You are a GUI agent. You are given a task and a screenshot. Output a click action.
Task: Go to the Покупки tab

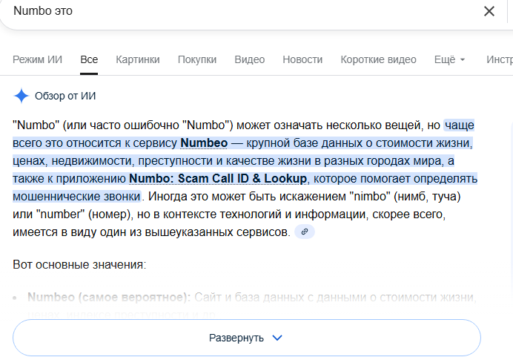[197, 60]
